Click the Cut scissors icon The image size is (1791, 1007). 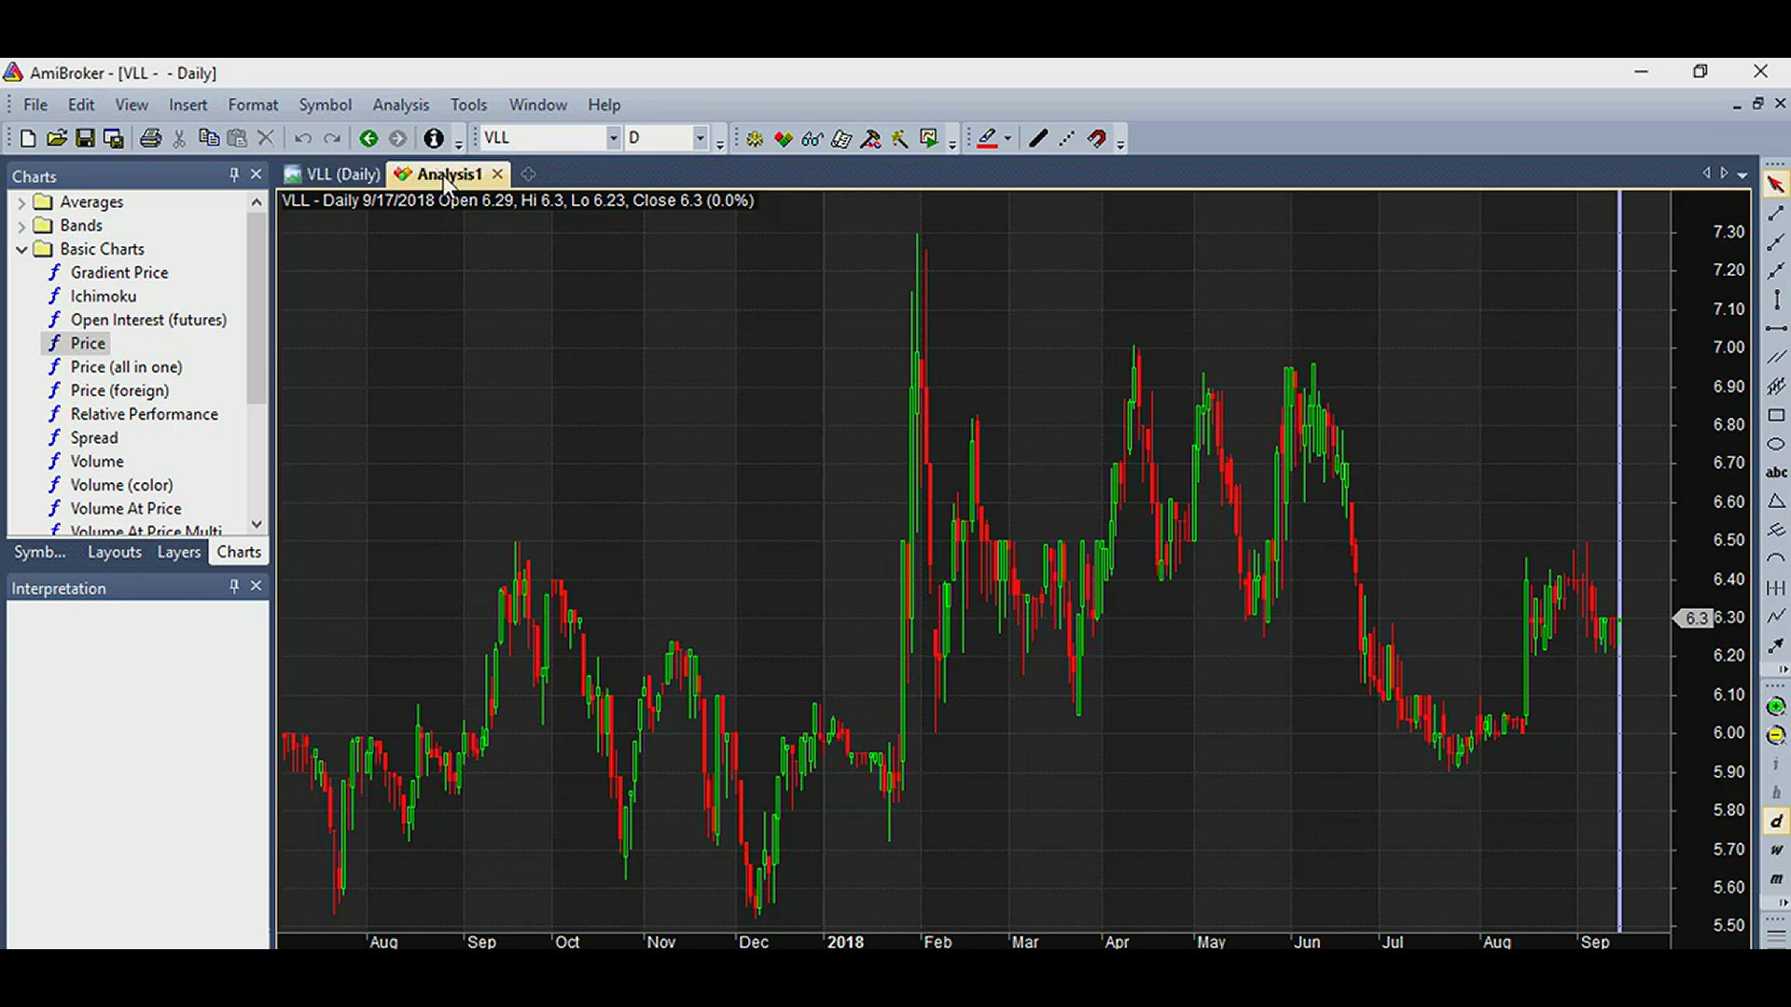180,139
